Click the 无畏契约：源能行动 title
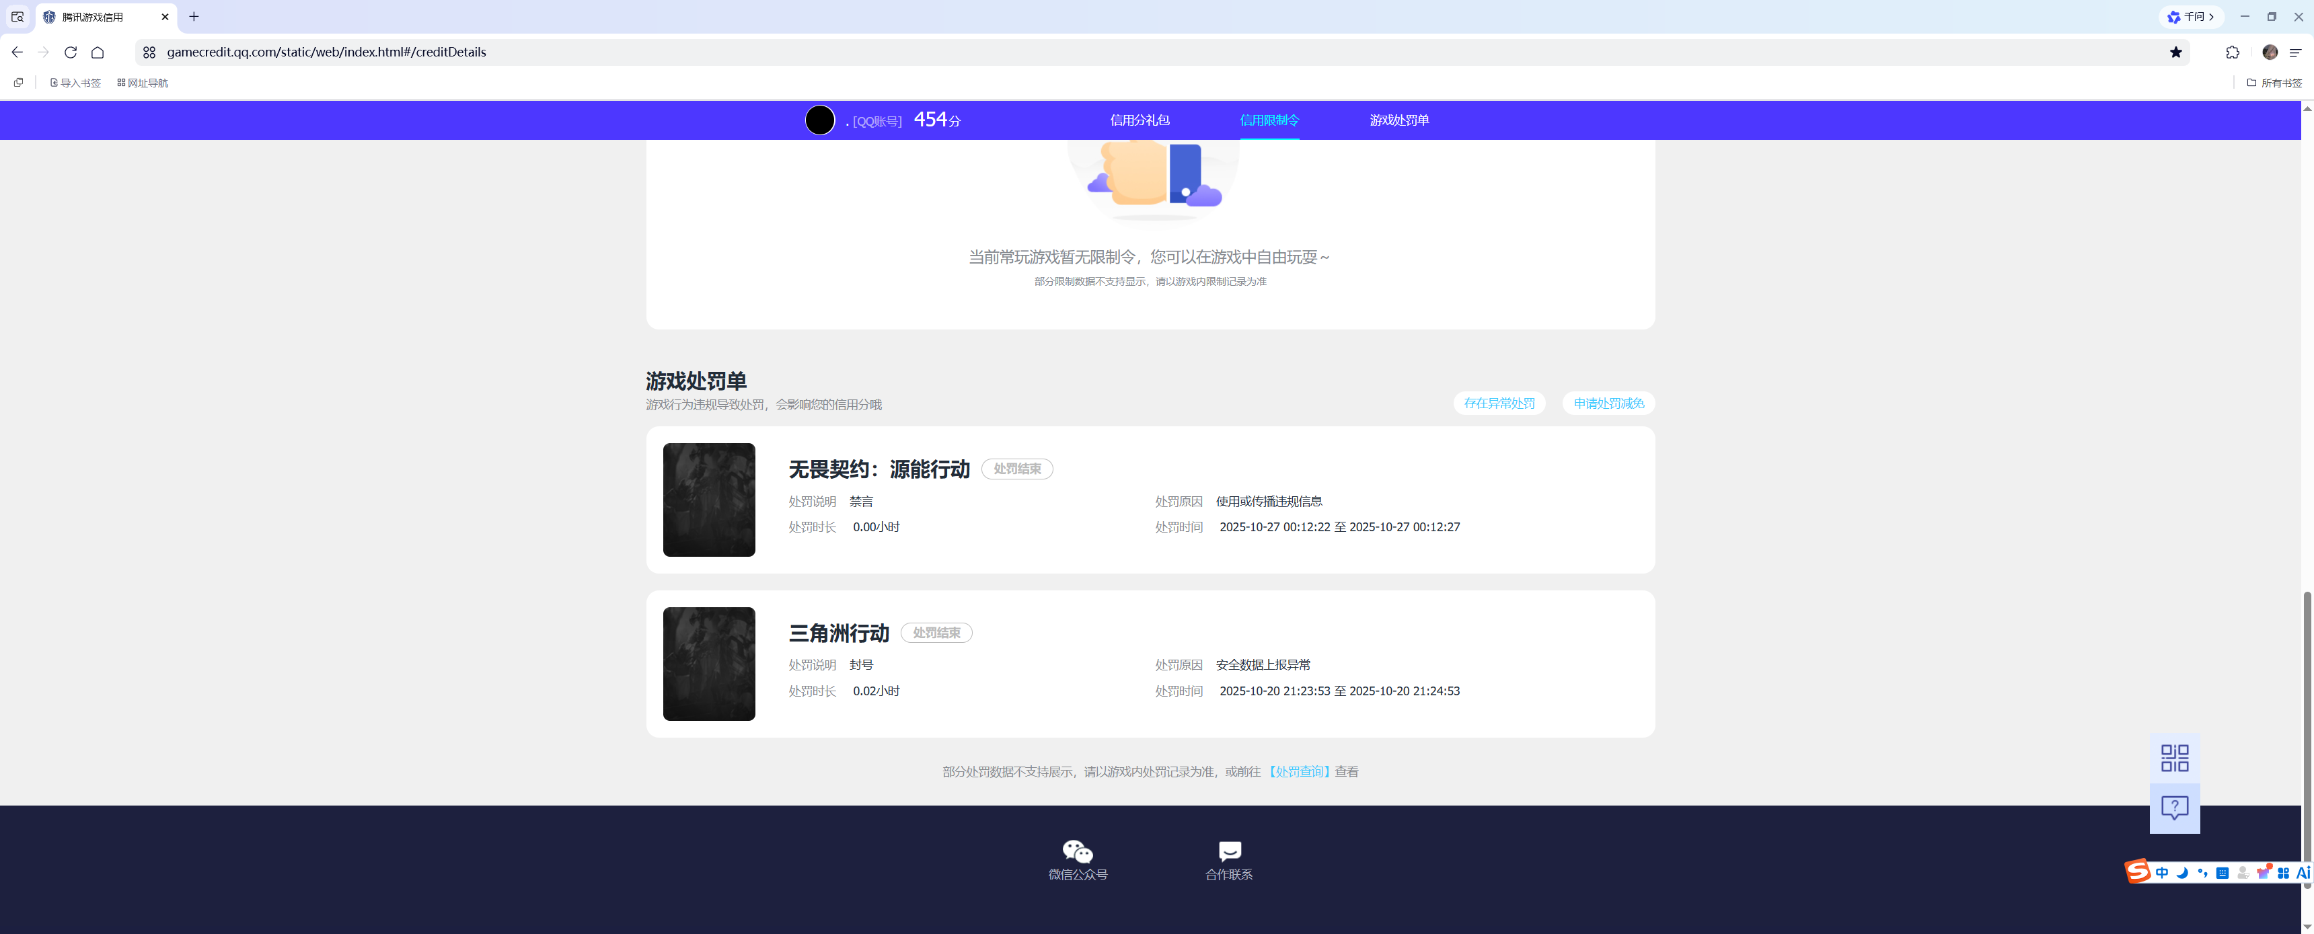The width and height of the screenshot is (2314, 934). [x=879, y=469]
